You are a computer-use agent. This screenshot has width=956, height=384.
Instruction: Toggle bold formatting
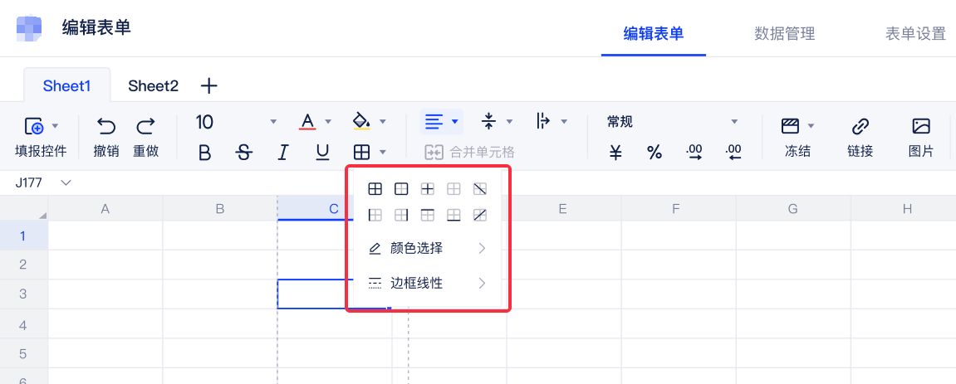click(204, 152)
